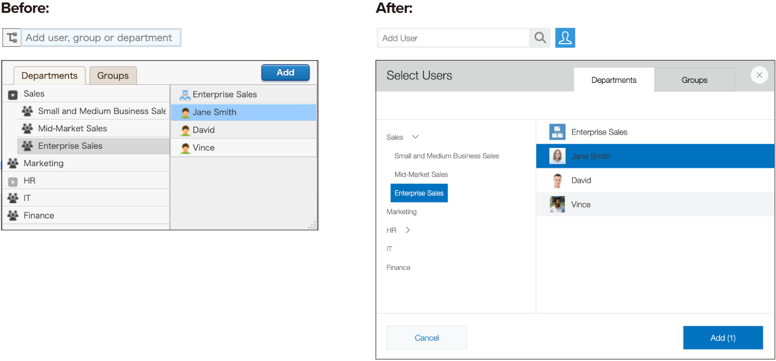This screenshot has width=776, height=361.
Task: Expand HR using the gray arrow in Before tree
Action: 13,181
